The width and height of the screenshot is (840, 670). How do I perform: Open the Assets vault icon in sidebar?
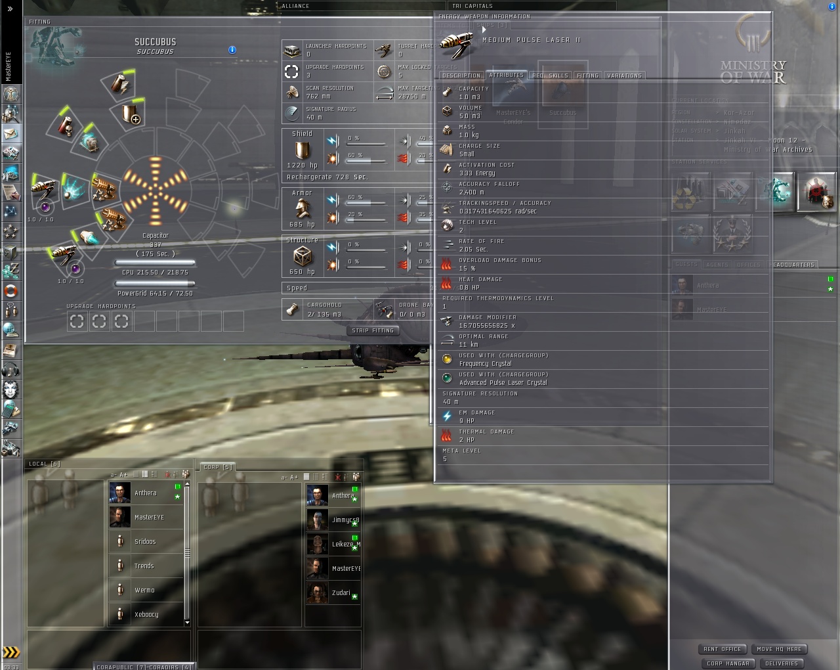coord(11,252)
